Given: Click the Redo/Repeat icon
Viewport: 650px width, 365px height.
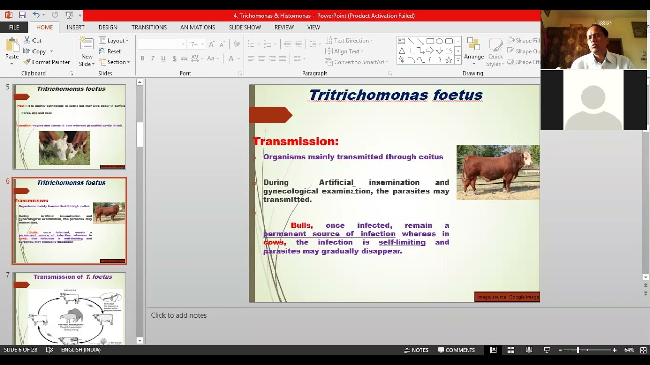Looking at the screenshot, I should click(x=55, y=15).
